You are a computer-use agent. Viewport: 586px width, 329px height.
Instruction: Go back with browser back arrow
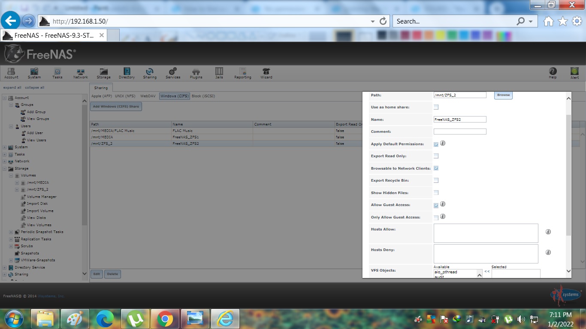(x=10, y=20)
